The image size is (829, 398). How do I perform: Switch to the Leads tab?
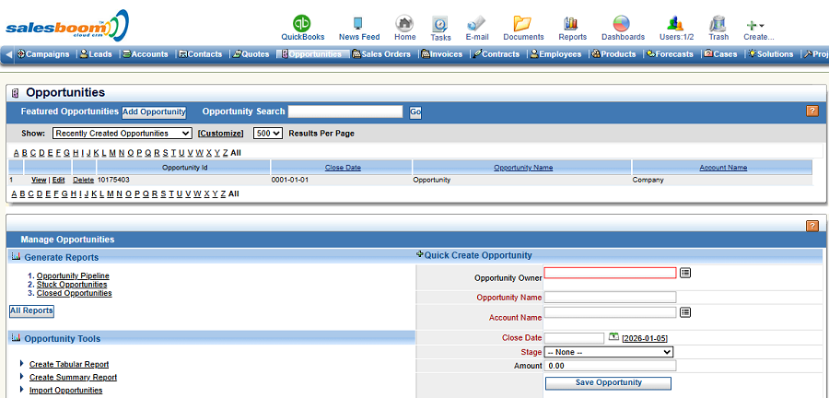(96, 54)
